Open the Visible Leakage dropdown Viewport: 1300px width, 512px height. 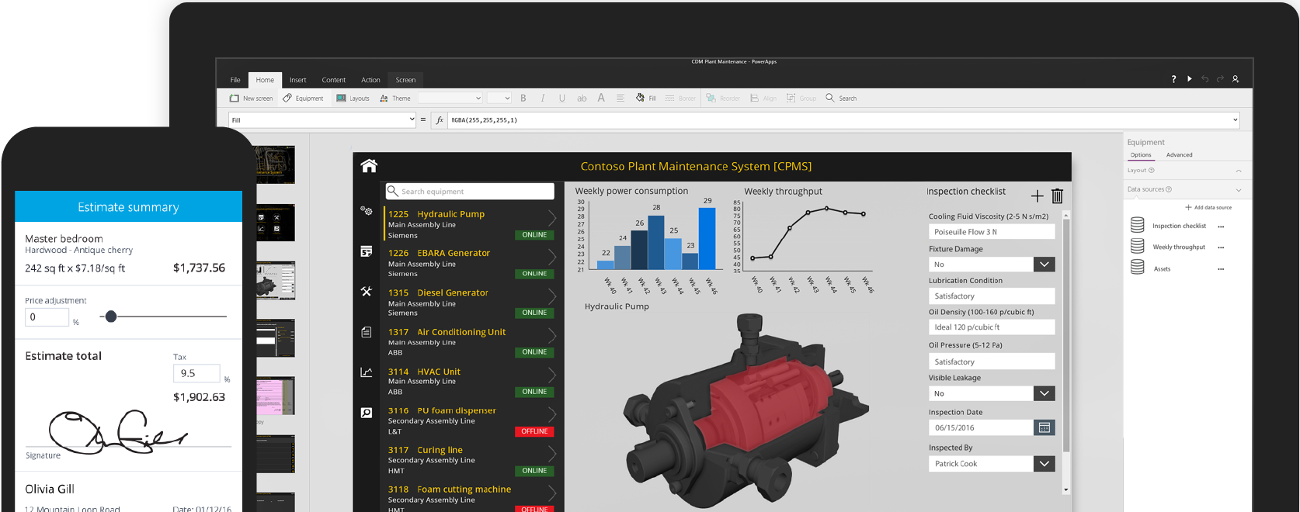pyautogui.click(x=1045, y=393)
